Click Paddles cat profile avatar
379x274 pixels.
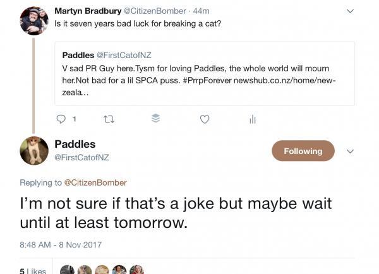(34, 151)
